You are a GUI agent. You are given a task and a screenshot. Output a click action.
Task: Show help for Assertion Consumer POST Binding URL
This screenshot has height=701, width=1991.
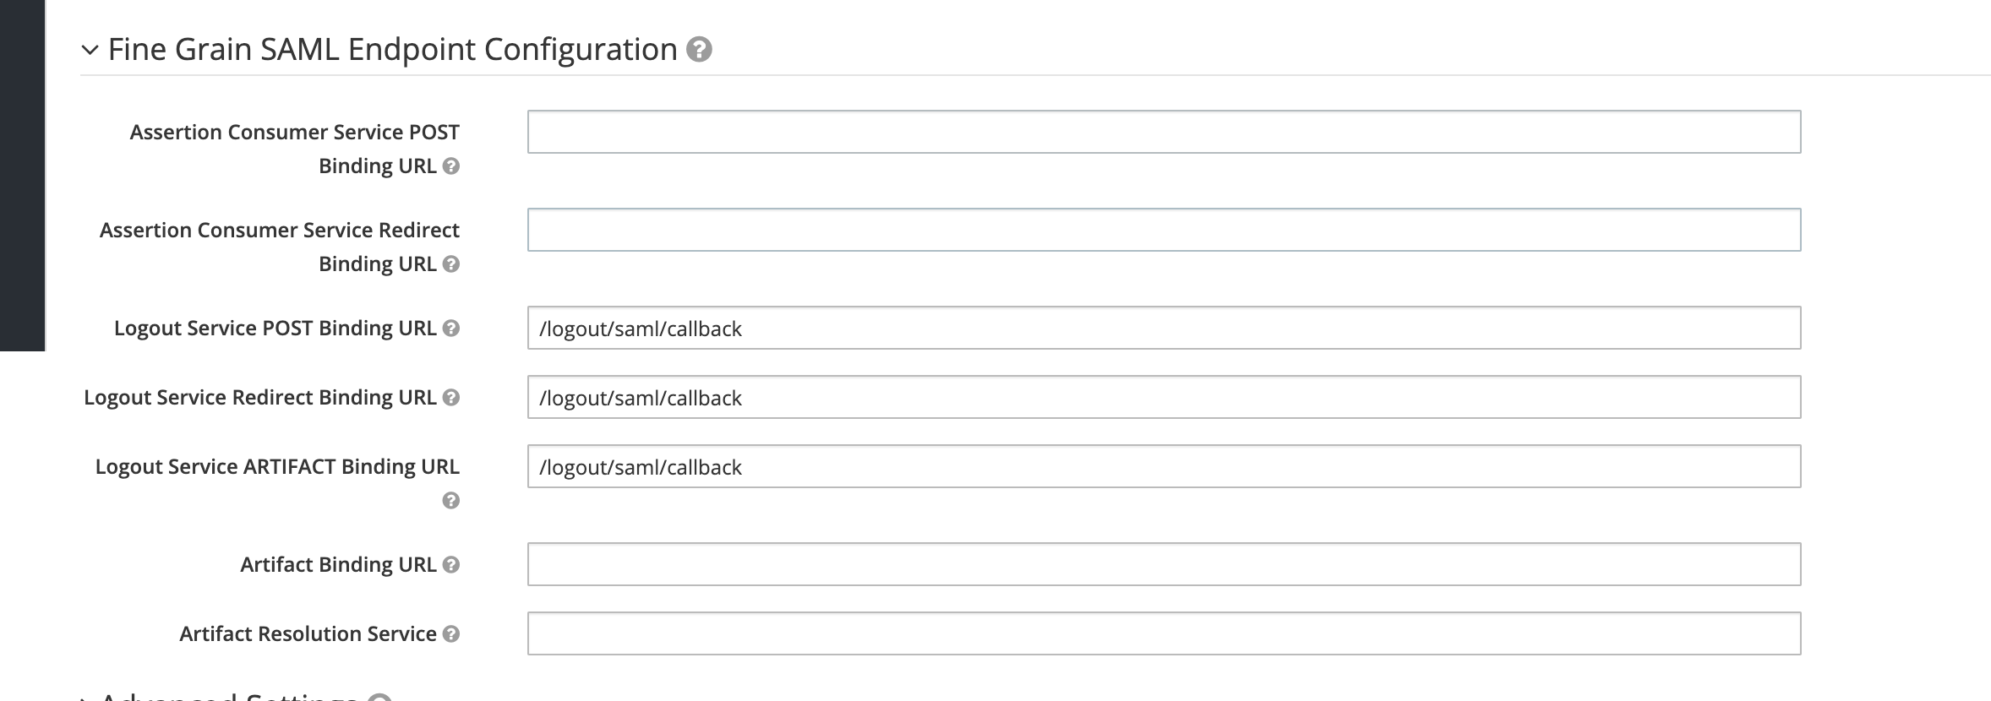[451, 166]
